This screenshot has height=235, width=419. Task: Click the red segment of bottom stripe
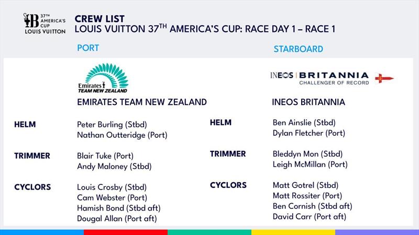tap(126, 232)
